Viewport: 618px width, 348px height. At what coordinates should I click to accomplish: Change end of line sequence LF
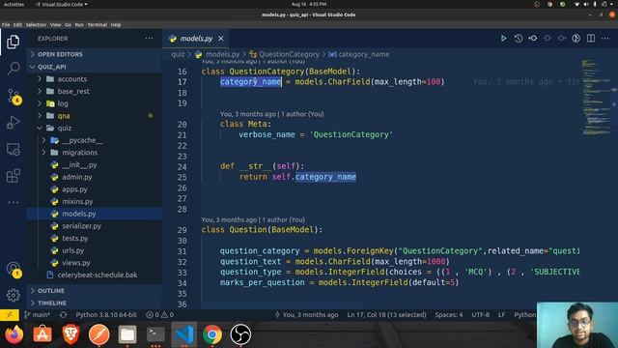(x=502, y=315)
